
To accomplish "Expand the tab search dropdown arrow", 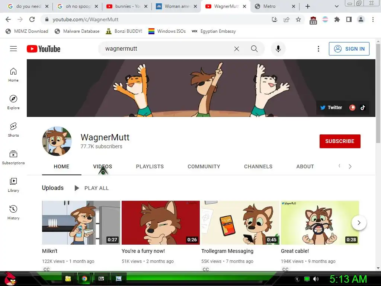I will point(336,6).
